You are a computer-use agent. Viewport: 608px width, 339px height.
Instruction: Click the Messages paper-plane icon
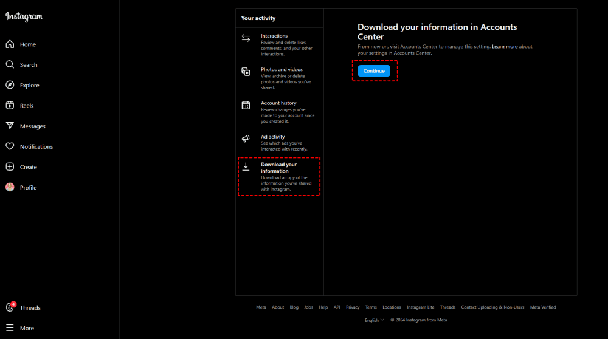(10, 126)
